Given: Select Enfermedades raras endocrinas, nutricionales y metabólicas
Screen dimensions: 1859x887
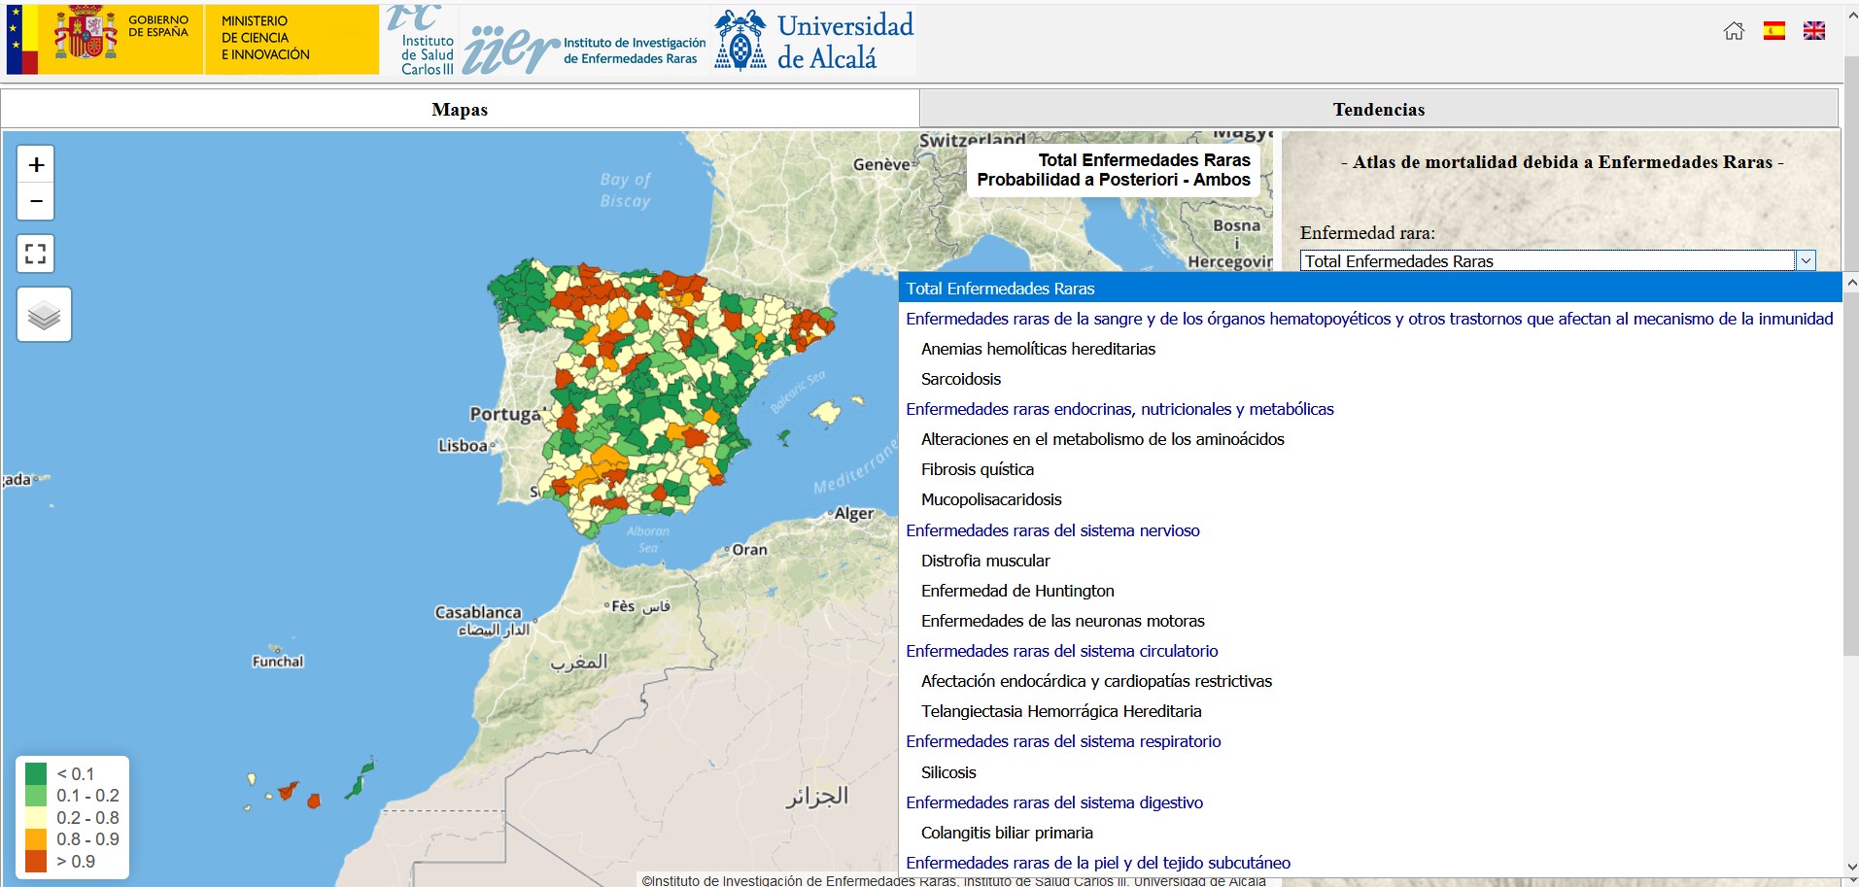Looking at the screenshot, I should 1370,409.
